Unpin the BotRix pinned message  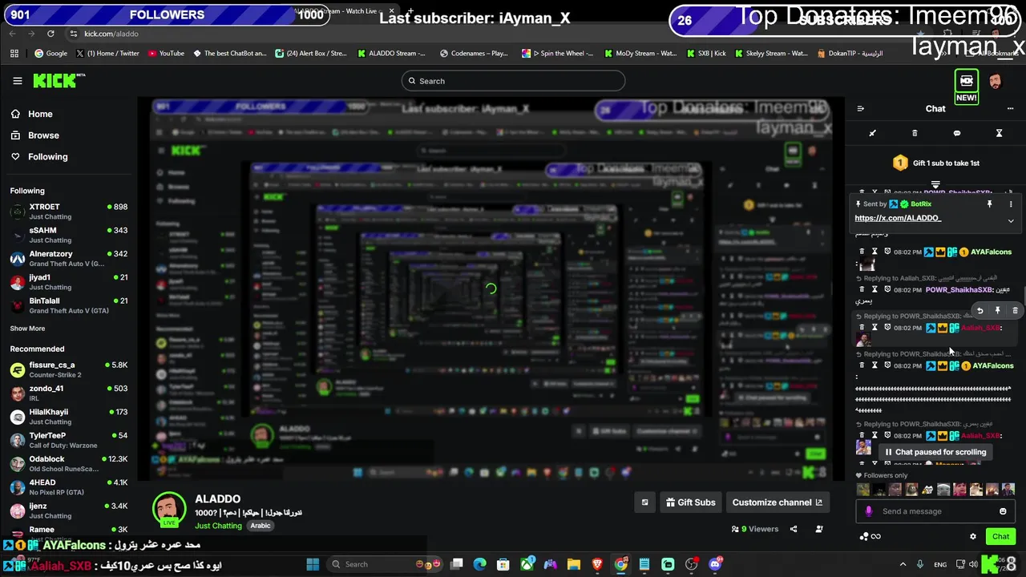point(989,204)
